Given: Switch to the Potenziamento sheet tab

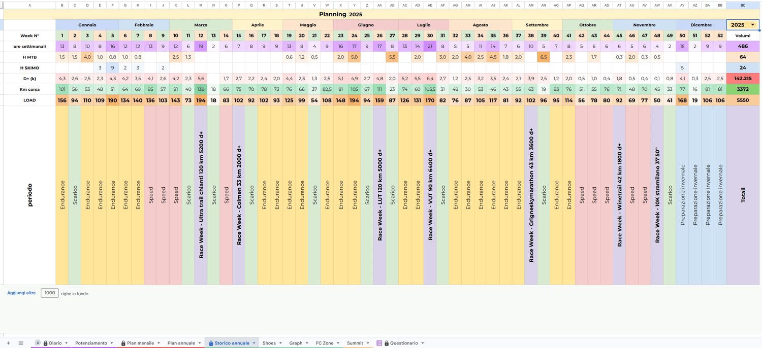Looking at the screenshot, I should coord(91,343).
